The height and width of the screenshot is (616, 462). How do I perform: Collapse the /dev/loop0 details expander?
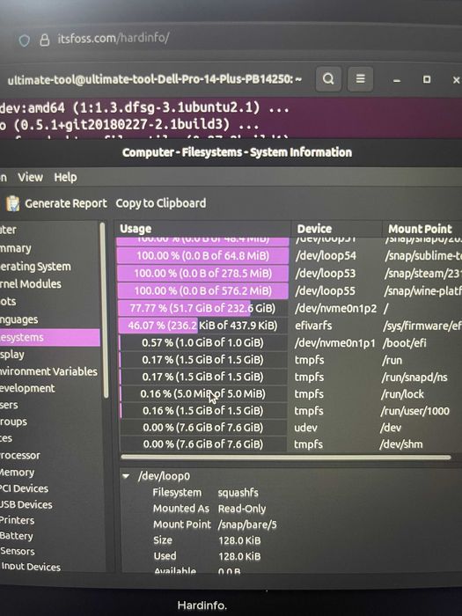point(126,476)
